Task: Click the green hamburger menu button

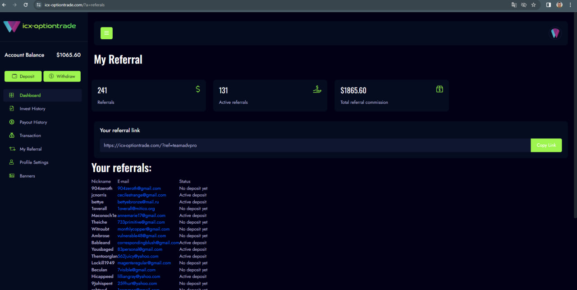Action: (106, 33)
